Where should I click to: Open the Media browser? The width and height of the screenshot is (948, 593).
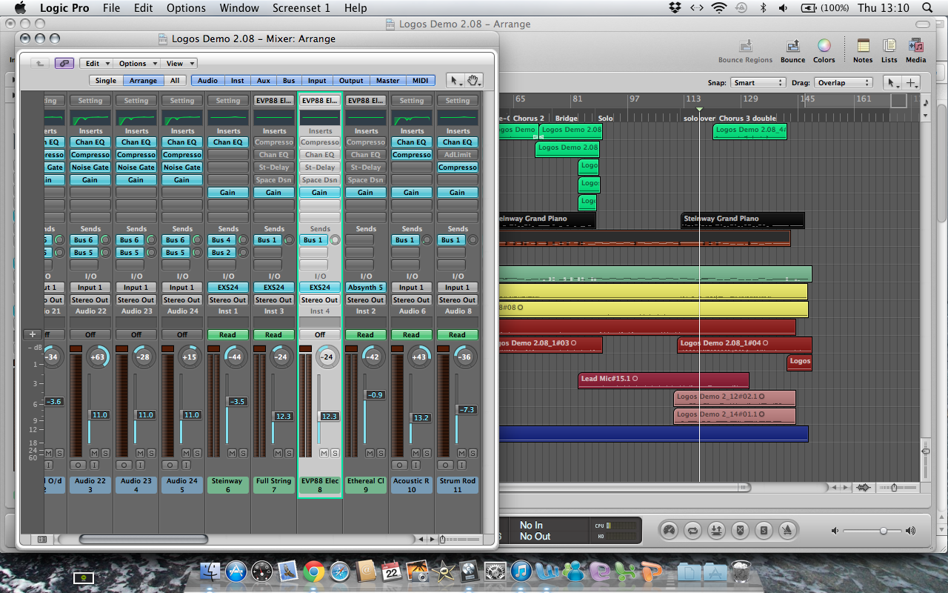point(916,47)
